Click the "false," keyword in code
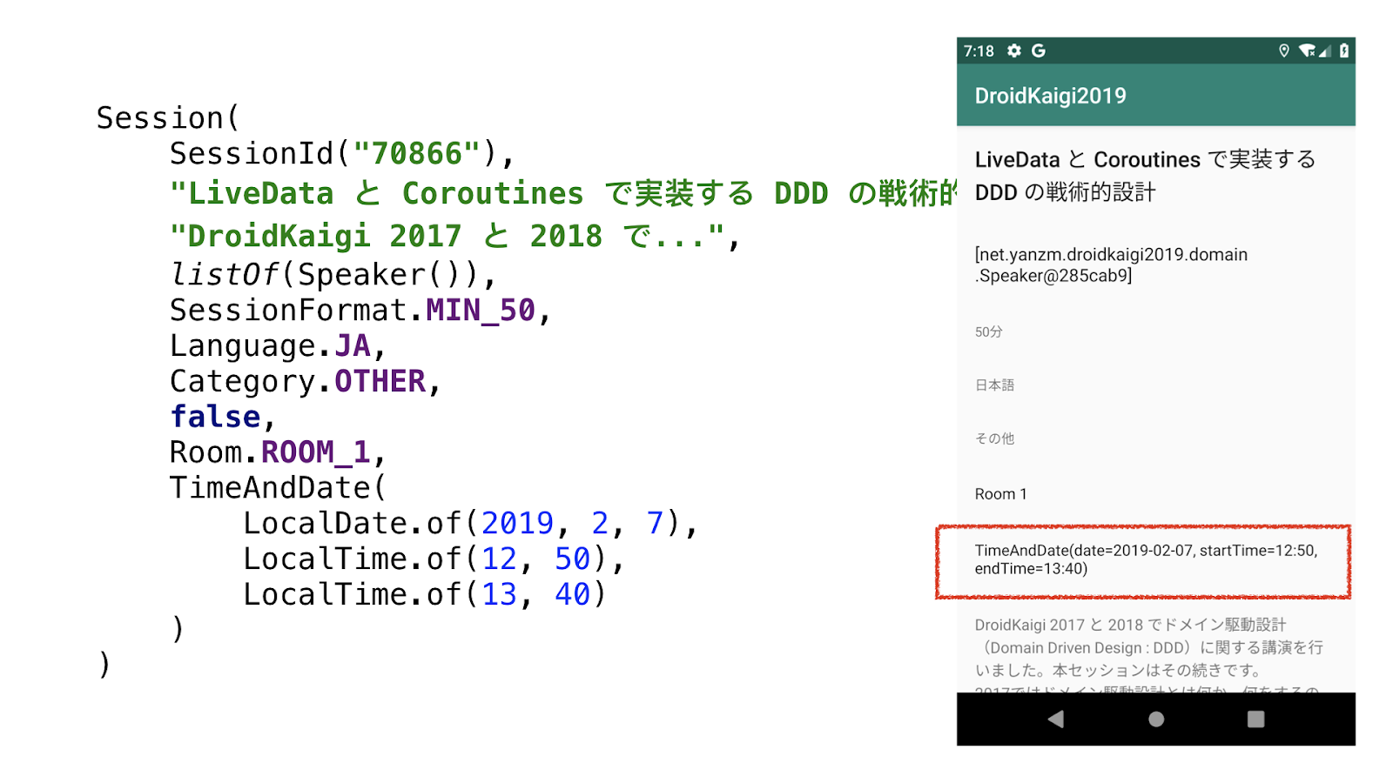This screenshot has height=783, width=1393. 223,417
